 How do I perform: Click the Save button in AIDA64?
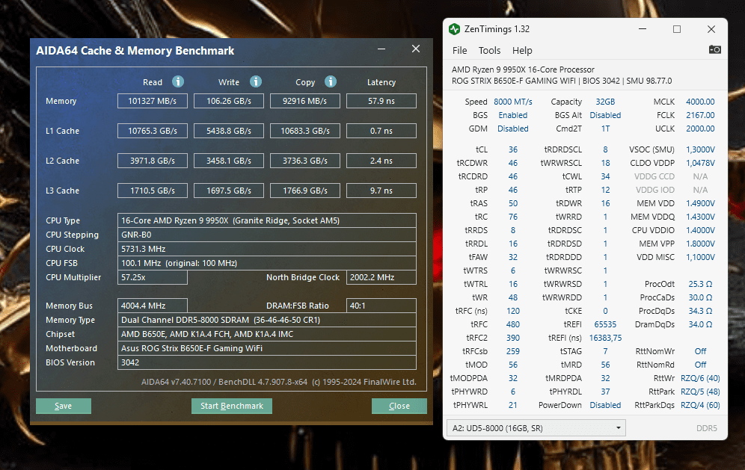[x=64, y=406]
